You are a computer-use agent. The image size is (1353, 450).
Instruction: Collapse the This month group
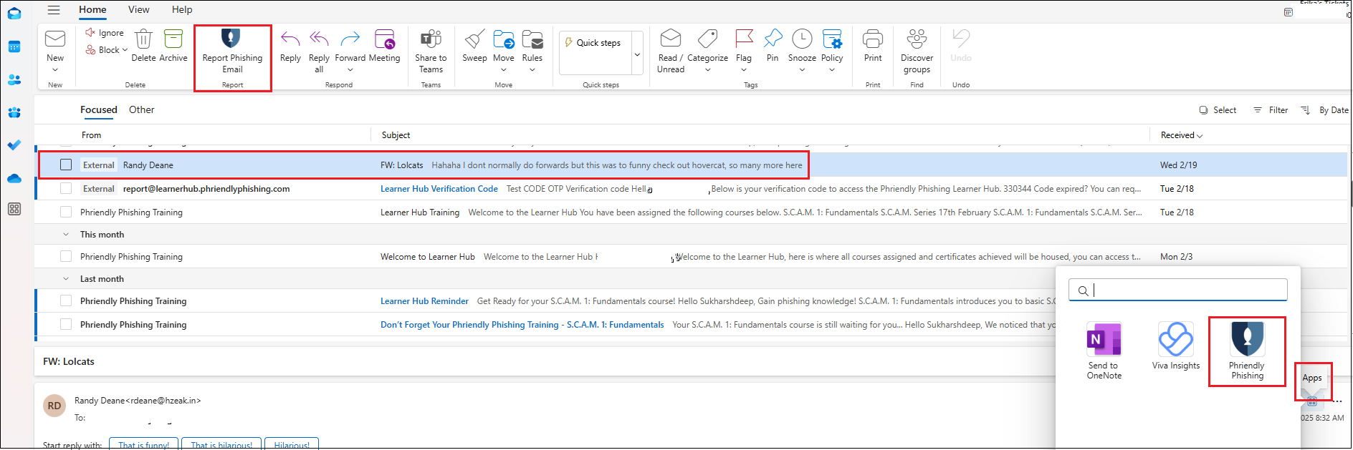(x=66, y=235)
